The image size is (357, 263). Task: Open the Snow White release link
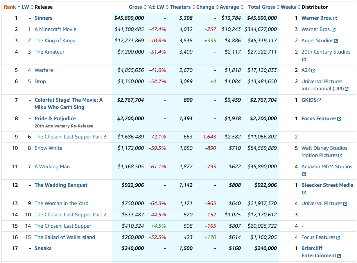pos(48,148)
